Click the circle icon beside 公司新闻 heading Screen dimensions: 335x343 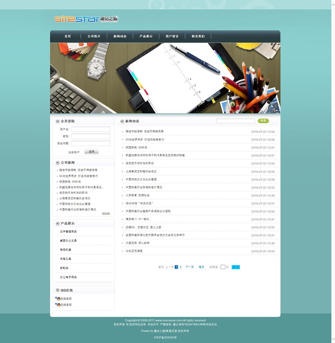(x=57, y=163)
